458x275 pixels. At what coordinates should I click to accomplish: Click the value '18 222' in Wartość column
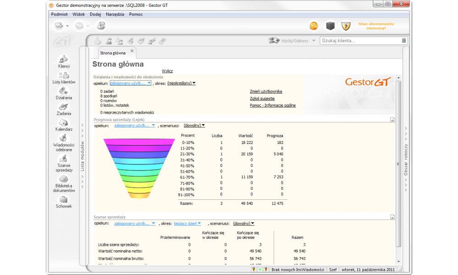click(x=247, y=143)
